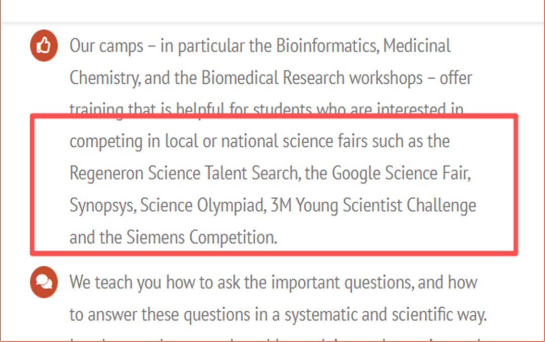
Task: Click "systematic and scientific way" text
Action: [386, 314]
